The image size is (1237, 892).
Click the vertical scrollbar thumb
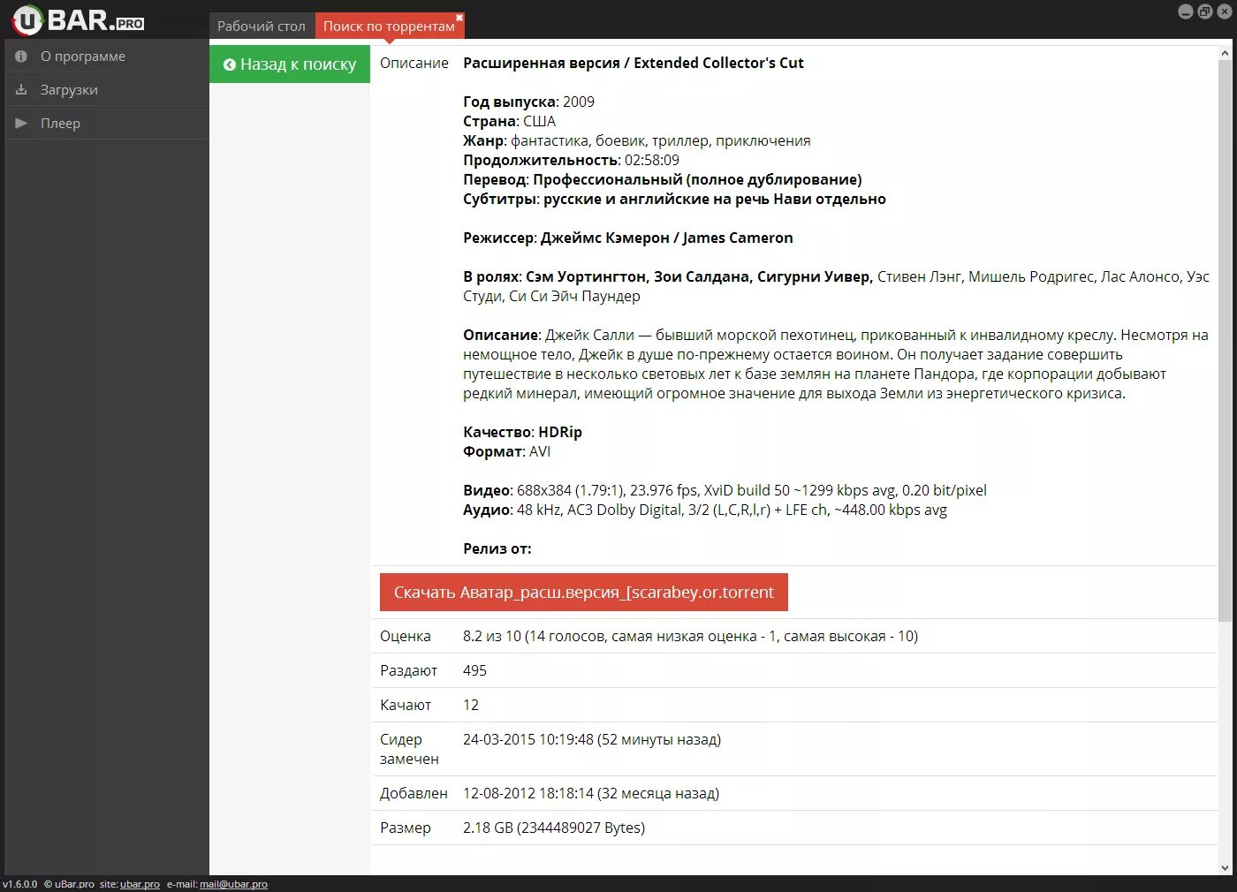1225,340
